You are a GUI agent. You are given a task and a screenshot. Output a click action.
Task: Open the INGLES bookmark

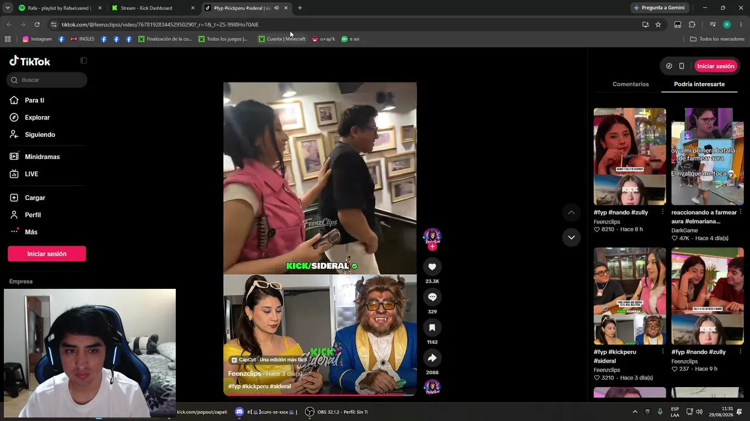point(83,39)
